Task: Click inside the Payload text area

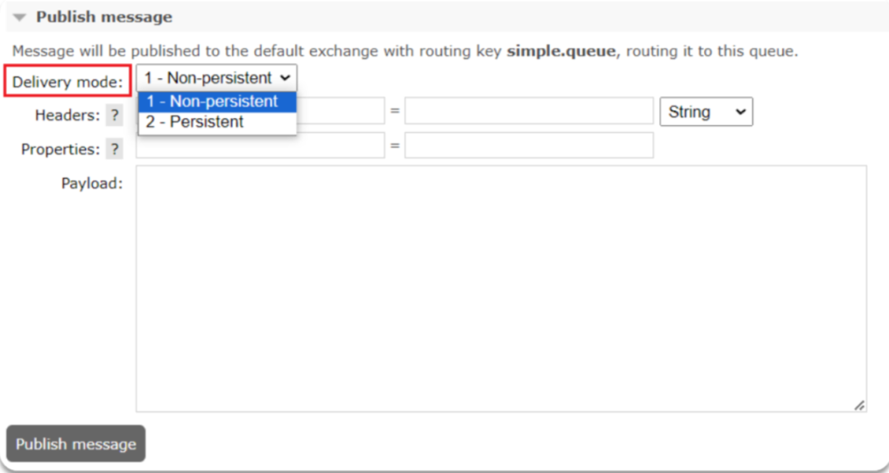Action: 501,288
